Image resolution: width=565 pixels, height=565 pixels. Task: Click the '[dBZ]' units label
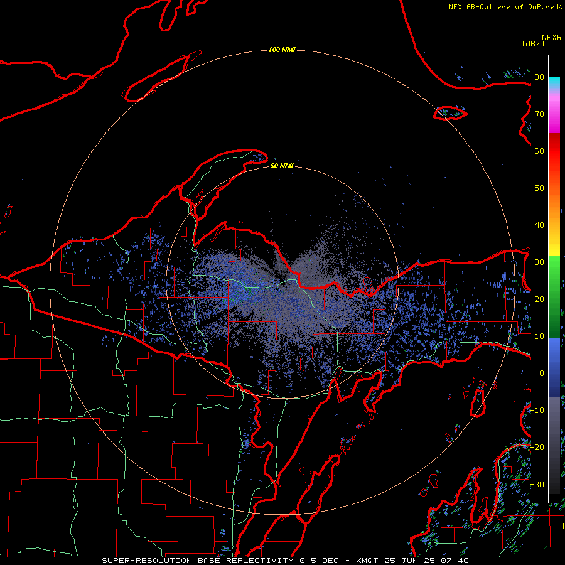pos(533,43)
